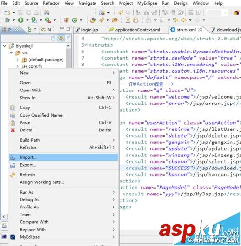This screenshot has width=241, height=246.
Task: Open the dropdown arrow beside New wizard icon
Action: pyautogui.click(x=13, y=13)
